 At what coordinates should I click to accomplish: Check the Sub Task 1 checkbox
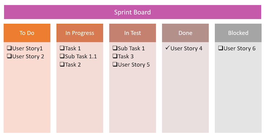click(x=115, y=48)
